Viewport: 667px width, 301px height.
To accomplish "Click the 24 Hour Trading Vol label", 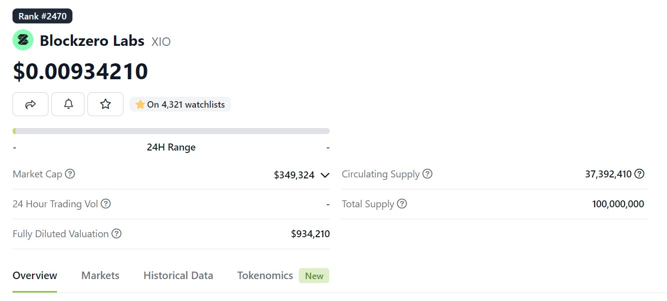I will [x=55, y=204].
